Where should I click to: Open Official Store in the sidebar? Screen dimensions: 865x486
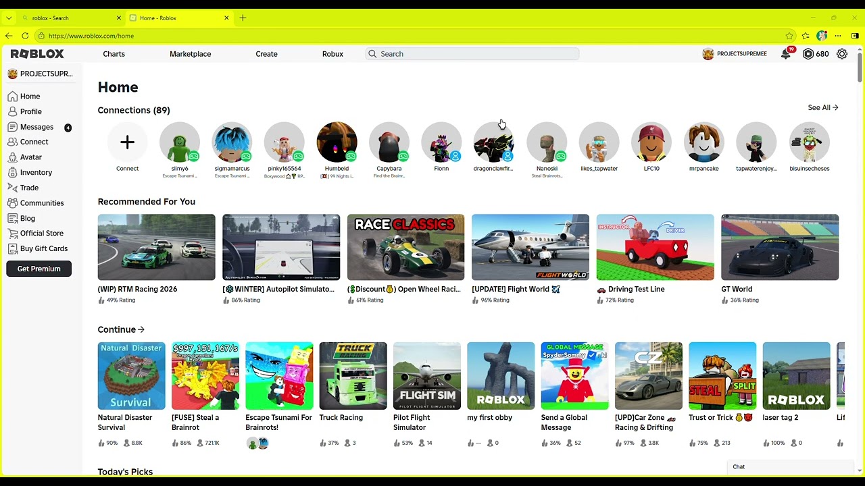pos(41,234)
